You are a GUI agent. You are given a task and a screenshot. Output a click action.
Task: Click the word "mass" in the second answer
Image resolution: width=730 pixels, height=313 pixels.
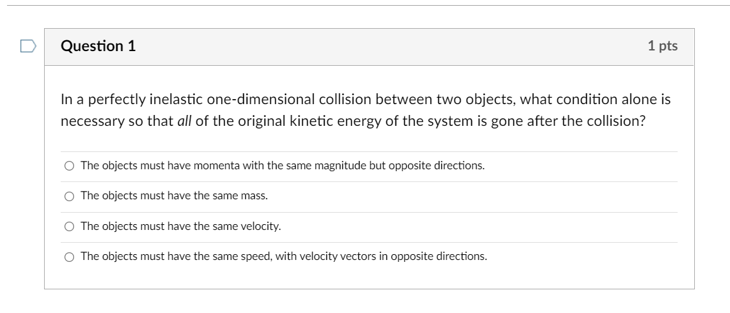tap(254, 195)
